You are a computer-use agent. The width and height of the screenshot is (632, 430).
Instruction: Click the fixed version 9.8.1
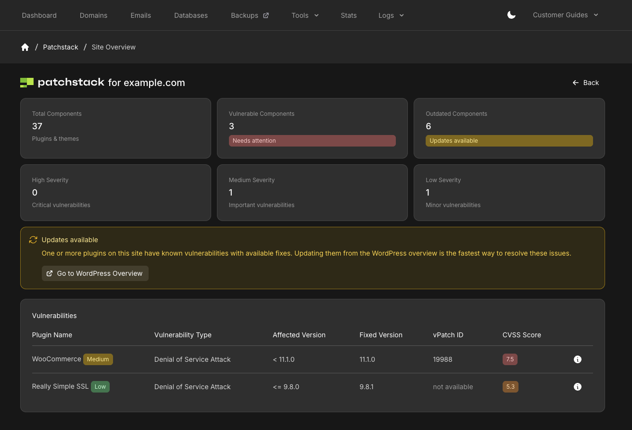pyautogui.click(x=367, y=387)
